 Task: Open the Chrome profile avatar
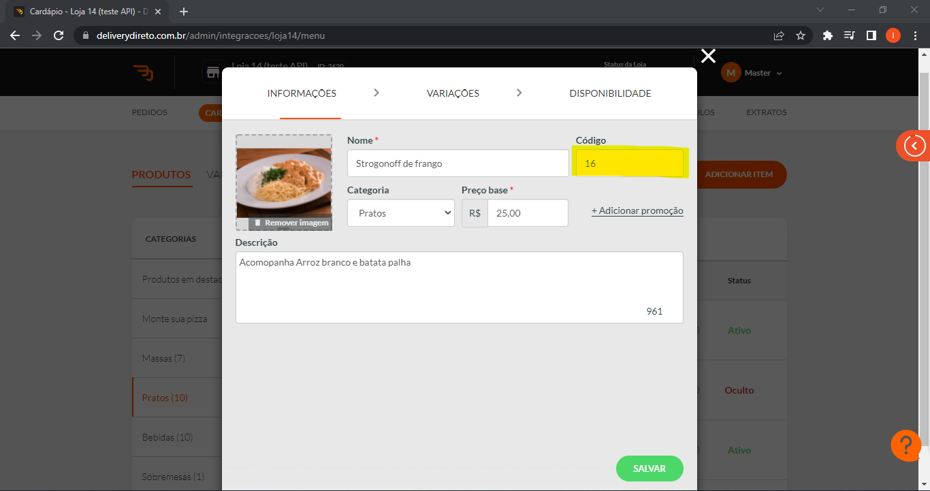[893, 35]
